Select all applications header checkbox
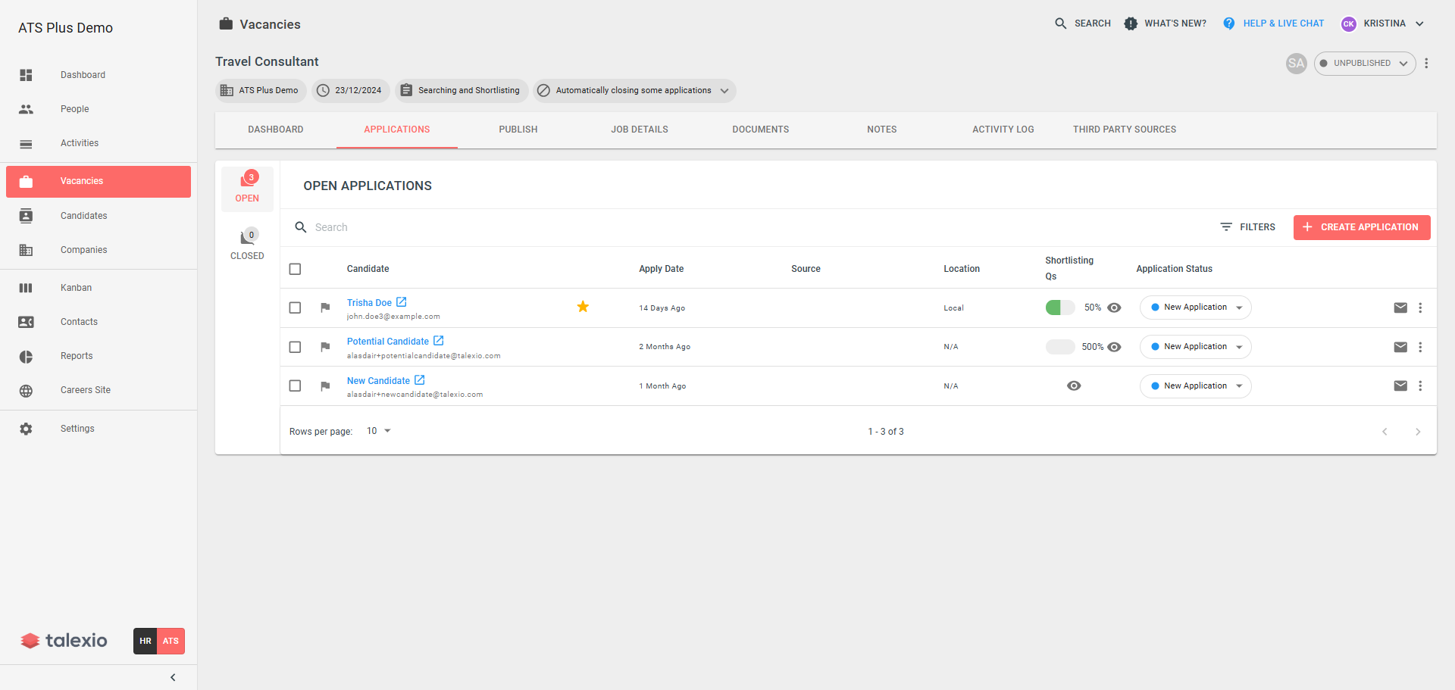This screenshot has height=690, width=1455. point(295,269)
